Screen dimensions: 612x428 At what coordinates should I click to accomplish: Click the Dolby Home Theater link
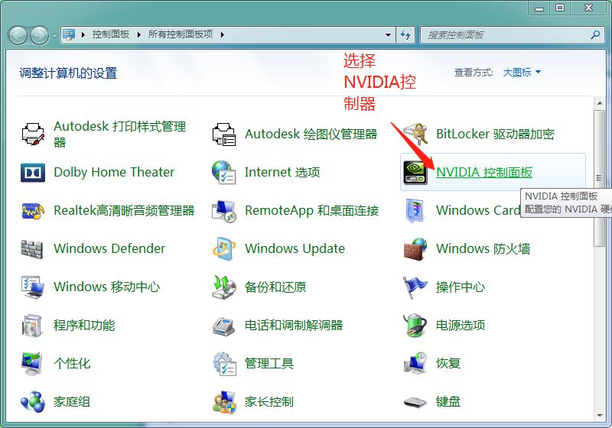click(x=114, y=172)
